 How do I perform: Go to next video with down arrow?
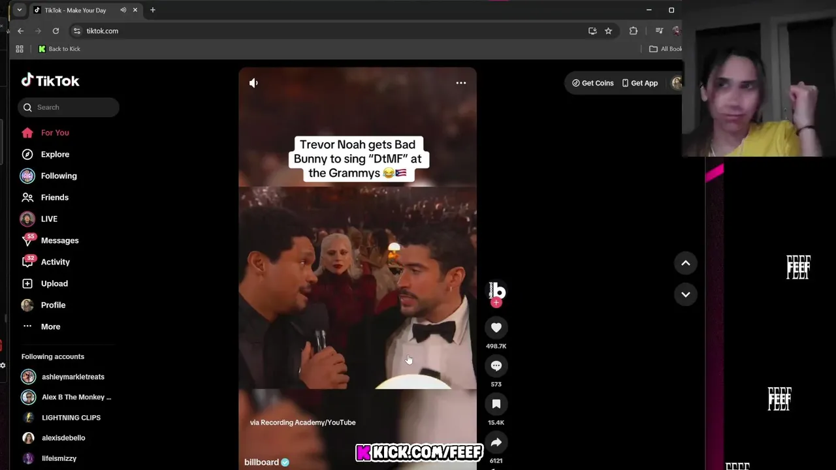coord(686,294)
